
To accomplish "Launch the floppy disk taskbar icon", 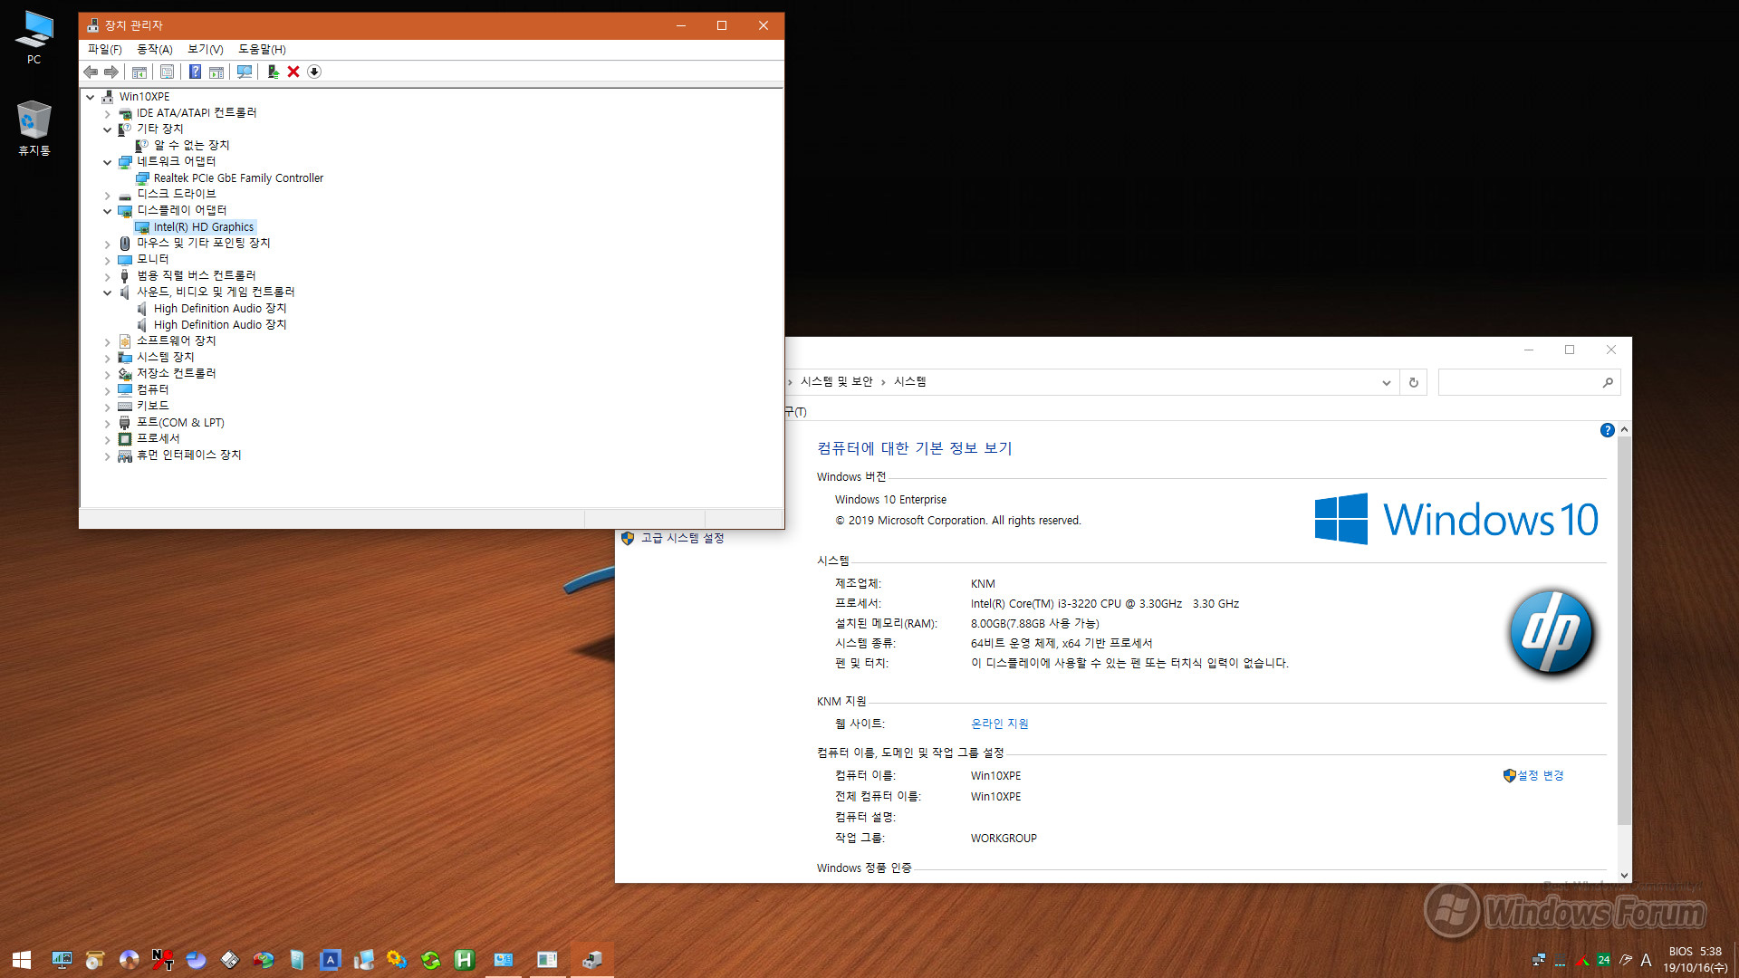I will coord(230,960).
